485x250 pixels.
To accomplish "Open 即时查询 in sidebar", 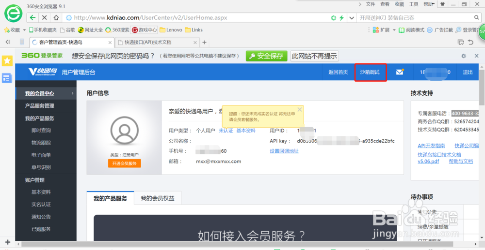I will [x=41, y=131].
